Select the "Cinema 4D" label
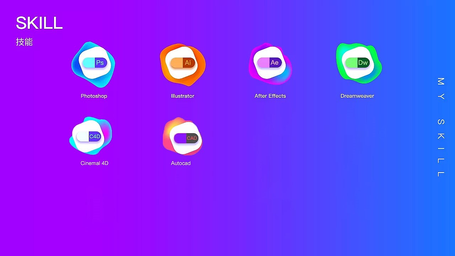The height and width of the screenshot is (256, 455). 95,163
